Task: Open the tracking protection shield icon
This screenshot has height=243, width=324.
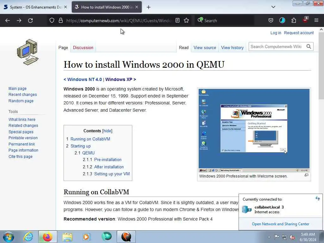Action: 52,21
